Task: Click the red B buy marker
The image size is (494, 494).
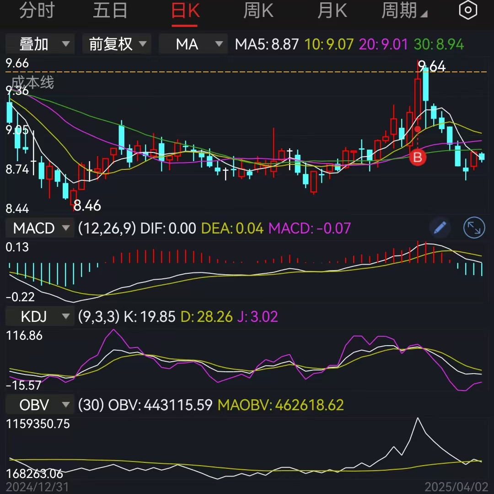Action: coord(417,158)
